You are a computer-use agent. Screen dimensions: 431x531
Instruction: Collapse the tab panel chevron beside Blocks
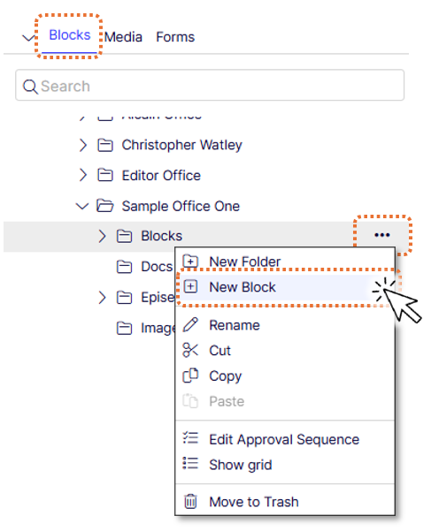(x=28, y=38)
